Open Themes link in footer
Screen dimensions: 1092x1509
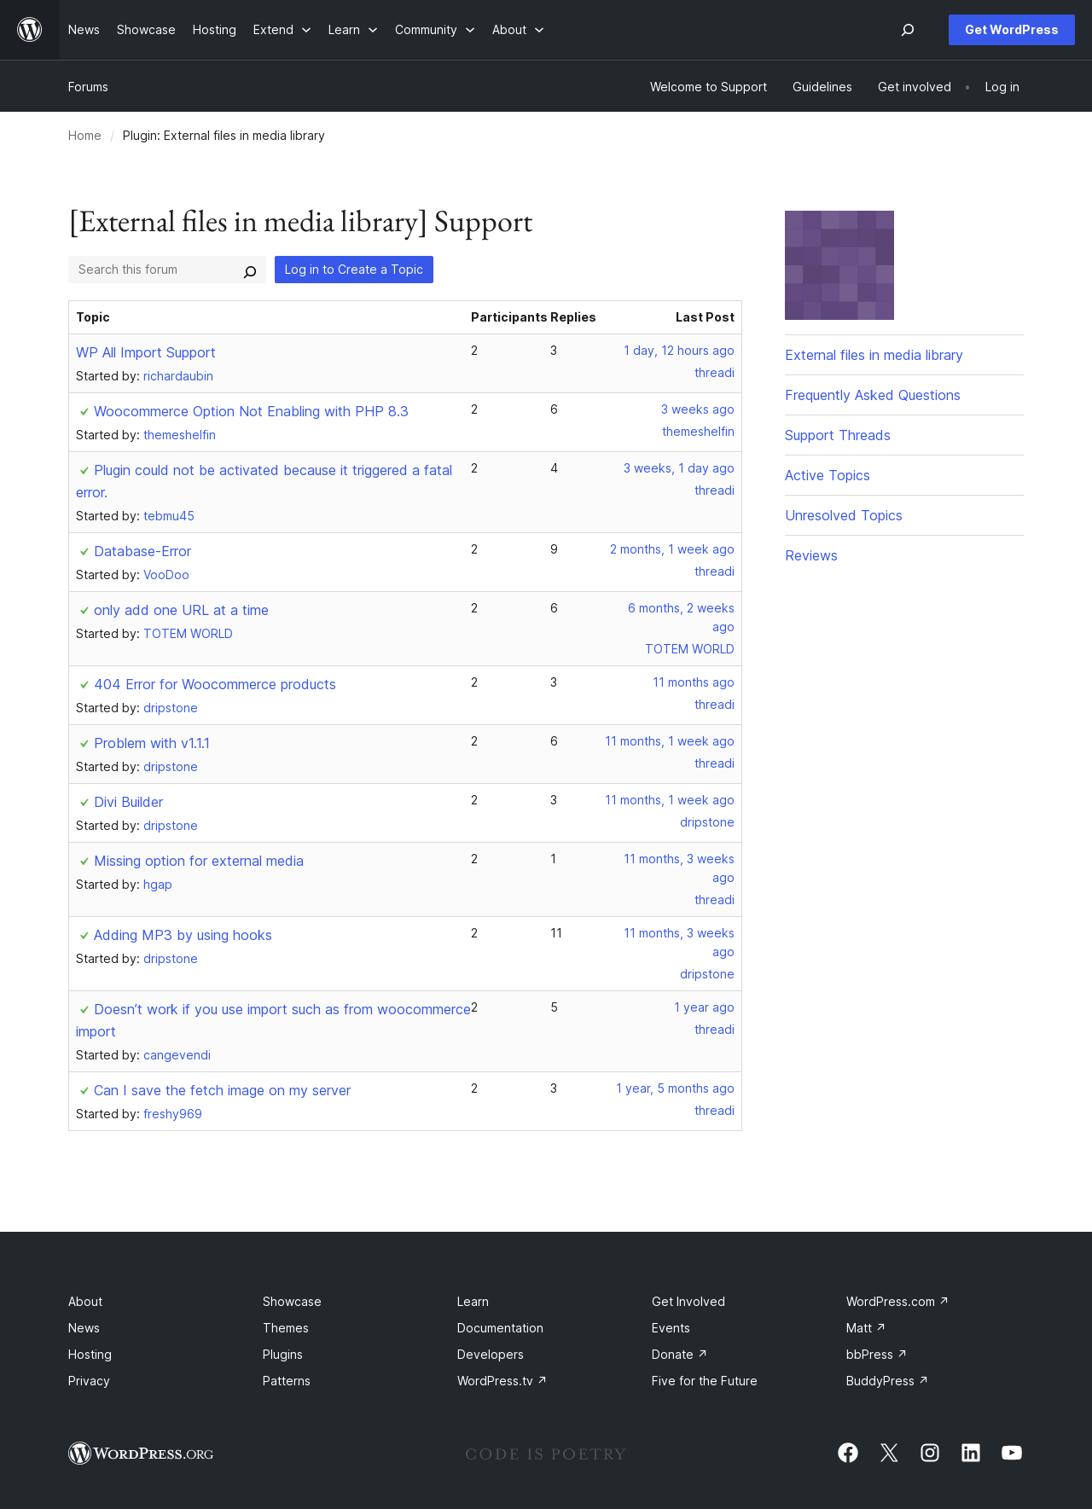[286, 1328]
